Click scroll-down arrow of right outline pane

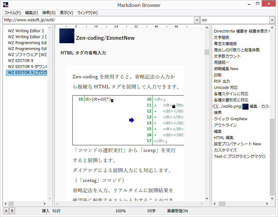pyautogui.click(x=272, y=199)
